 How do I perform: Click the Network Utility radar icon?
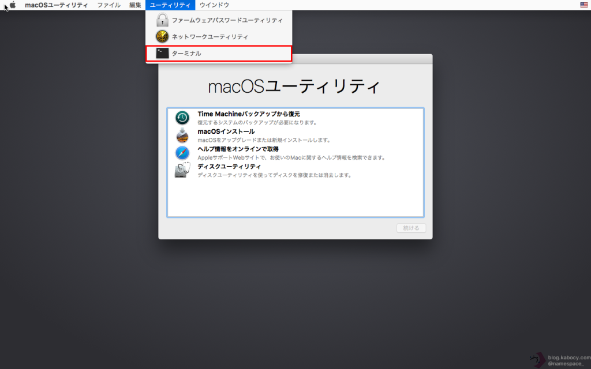tap(162, 37)
